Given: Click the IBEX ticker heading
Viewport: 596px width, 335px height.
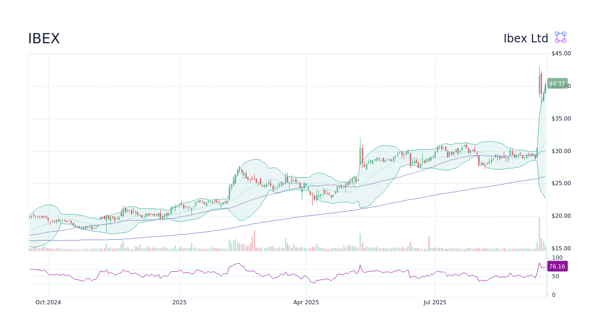Looking at the screenshot, I should tap(43, 38).
